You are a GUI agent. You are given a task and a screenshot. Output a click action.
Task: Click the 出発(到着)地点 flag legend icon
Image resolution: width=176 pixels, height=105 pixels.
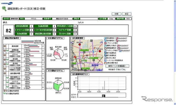tap(105, 63)
